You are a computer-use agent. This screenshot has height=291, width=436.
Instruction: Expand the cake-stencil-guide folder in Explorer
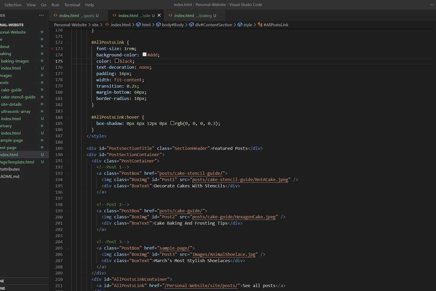(x=18, y=97)
